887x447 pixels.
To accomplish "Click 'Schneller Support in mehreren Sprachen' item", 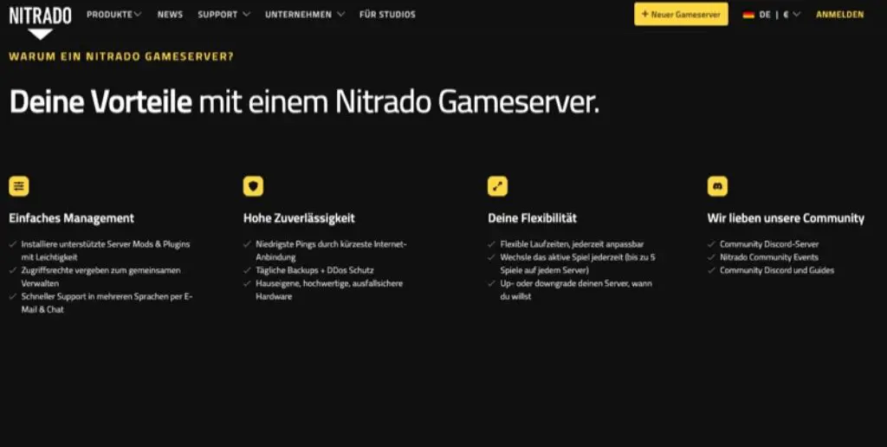I will tap(102, 302).
